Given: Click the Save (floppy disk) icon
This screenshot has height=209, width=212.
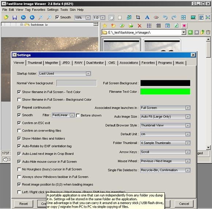Looking at the screenshot, I should [15, 17].
